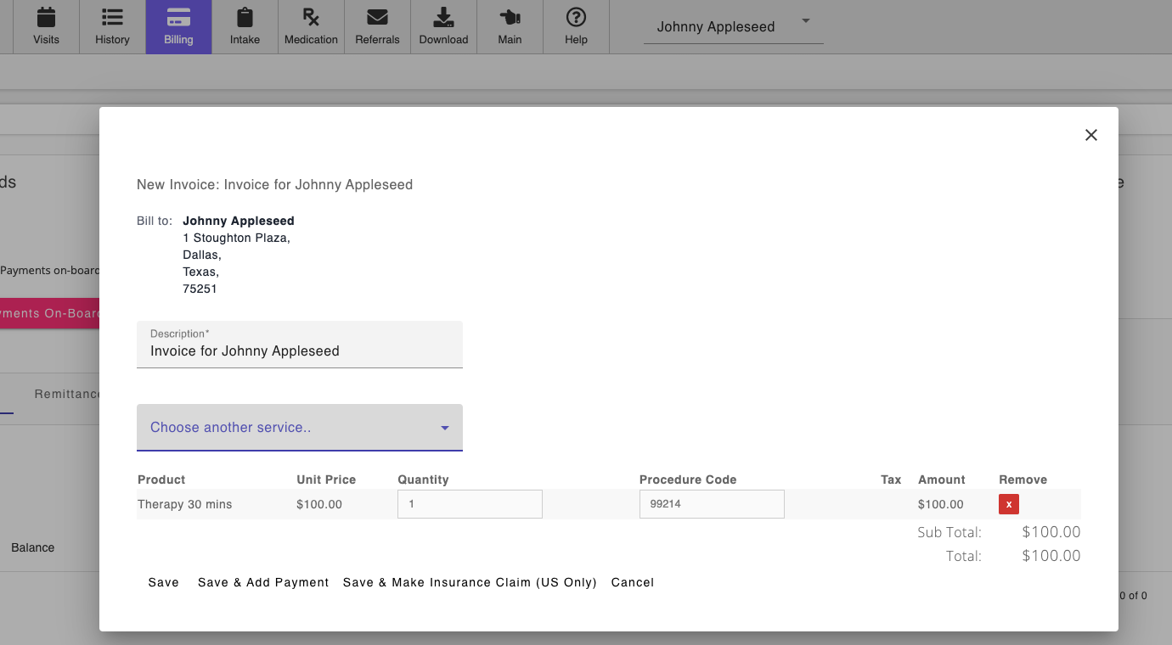Open the Visits calendar icon
1172x645 pixels.
46,25
